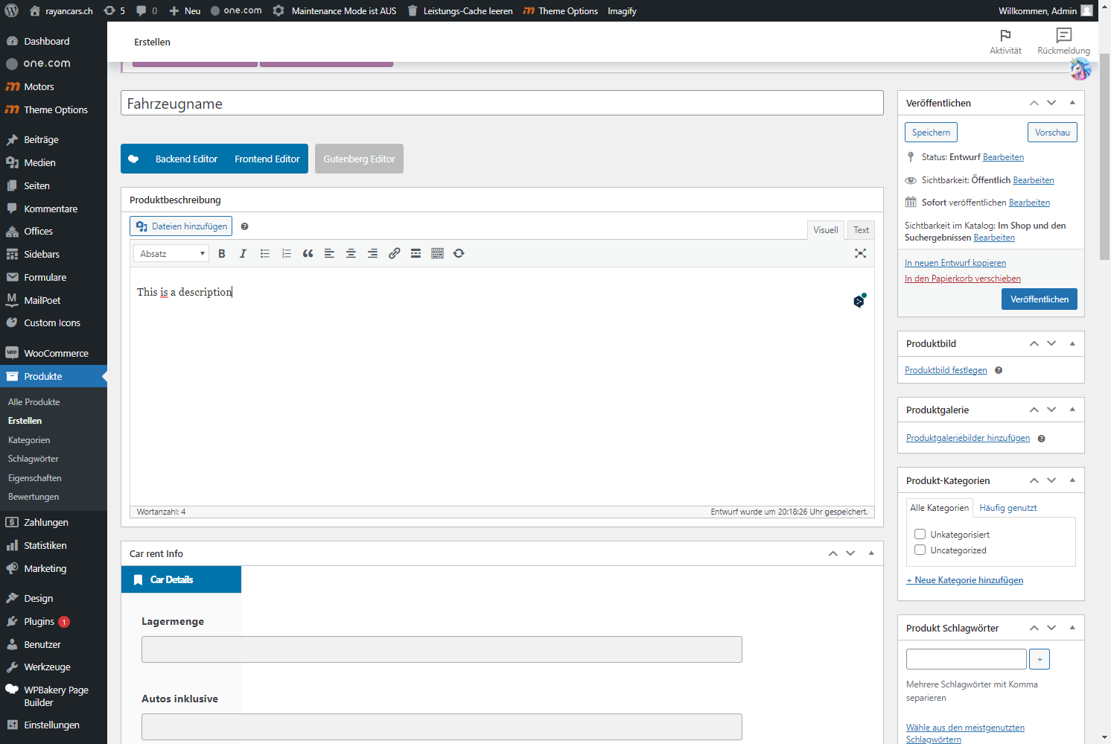Insert a numbered list
The height and width of the screenshot is (744, 1111).
click(287, 253)
